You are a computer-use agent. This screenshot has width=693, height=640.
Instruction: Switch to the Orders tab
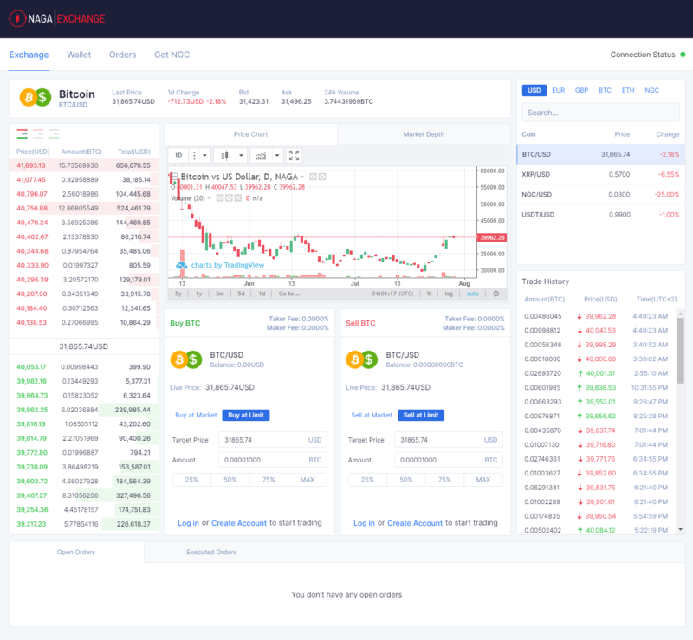point(122,55)
